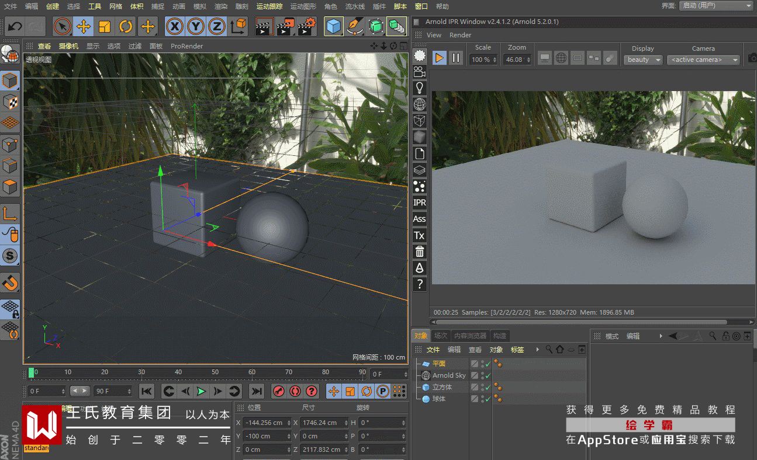Toggle Y axis lock
Screen dimensions: 757x460
tap(196, 26)
